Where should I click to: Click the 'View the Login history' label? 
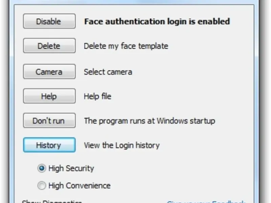click(x=122, y=145)
